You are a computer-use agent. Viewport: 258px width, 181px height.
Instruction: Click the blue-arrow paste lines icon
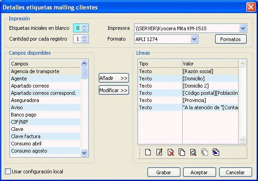(216, 152)
